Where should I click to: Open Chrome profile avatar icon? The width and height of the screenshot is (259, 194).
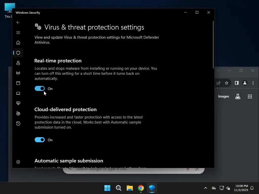[245, 83]
